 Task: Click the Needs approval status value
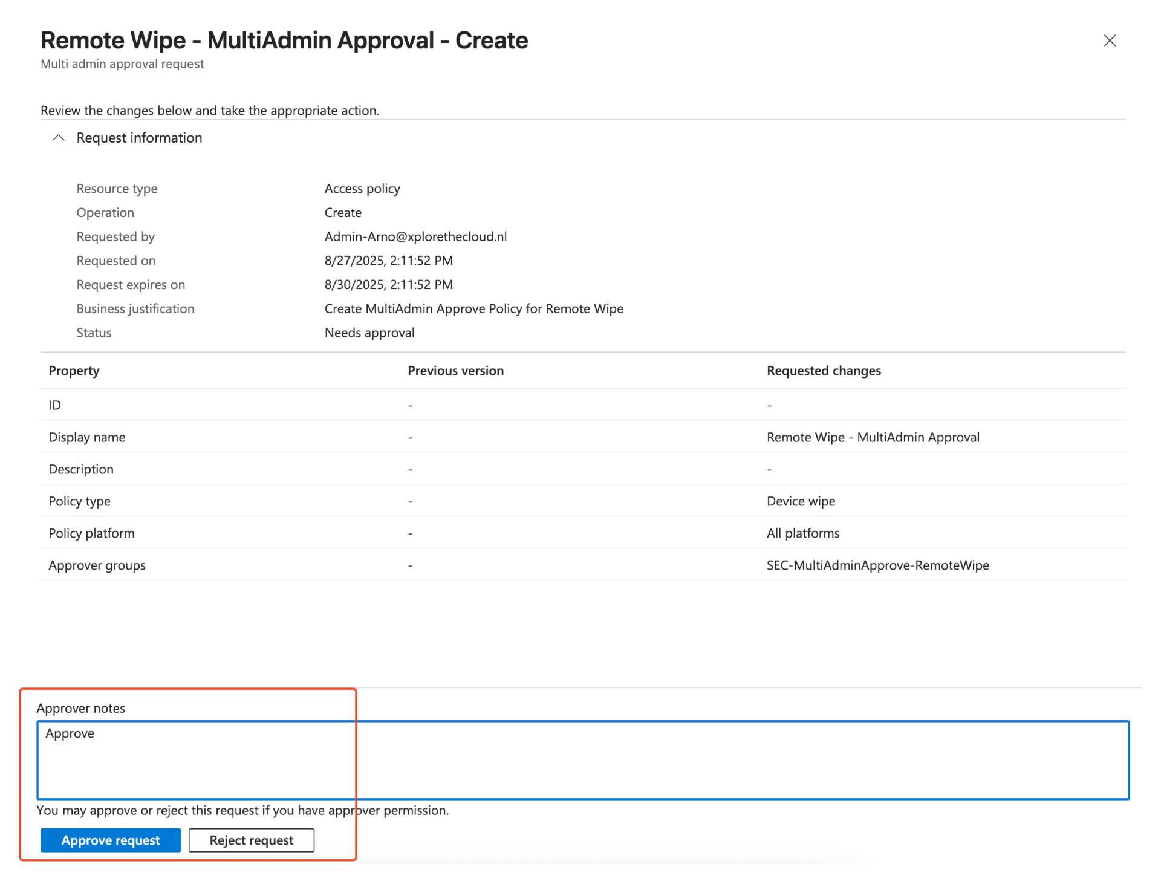pos(369,333)
